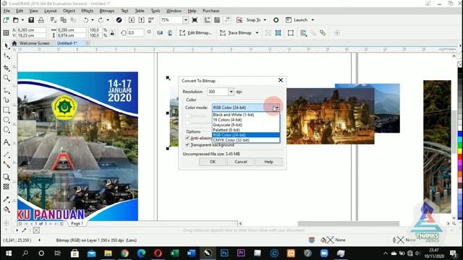Screen dimensions: 463x260
Task: Click the Help button in the dialog
Action: (268, 162)
